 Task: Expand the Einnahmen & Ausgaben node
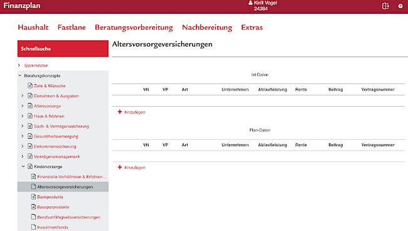(x=23, y=96)
